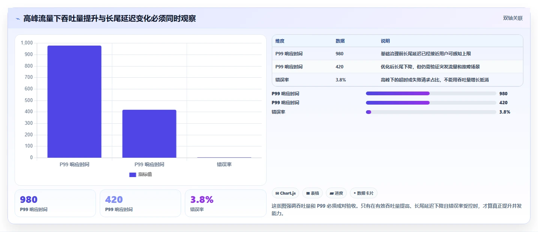Click the 说明 column header

(385, 41)
